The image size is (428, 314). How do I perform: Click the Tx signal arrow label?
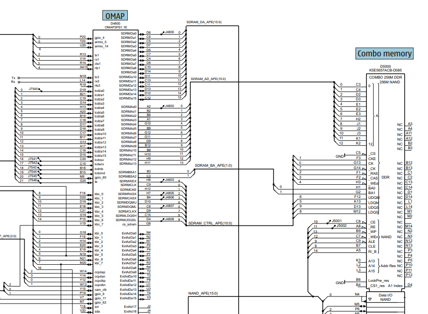[13, 78]
